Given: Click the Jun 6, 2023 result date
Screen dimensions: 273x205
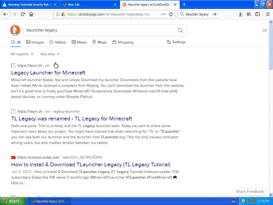Looking at the screenshot, I should [21, 172].
